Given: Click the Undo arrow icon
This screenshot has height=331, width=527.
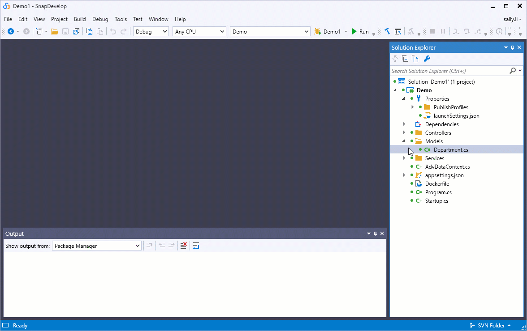Looking at the screenshot, I should (x=113, y=31).
